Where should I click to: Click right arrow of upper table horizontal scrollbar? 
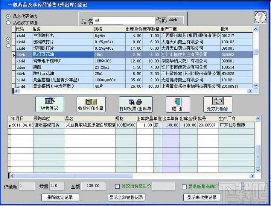coord(249,91)
